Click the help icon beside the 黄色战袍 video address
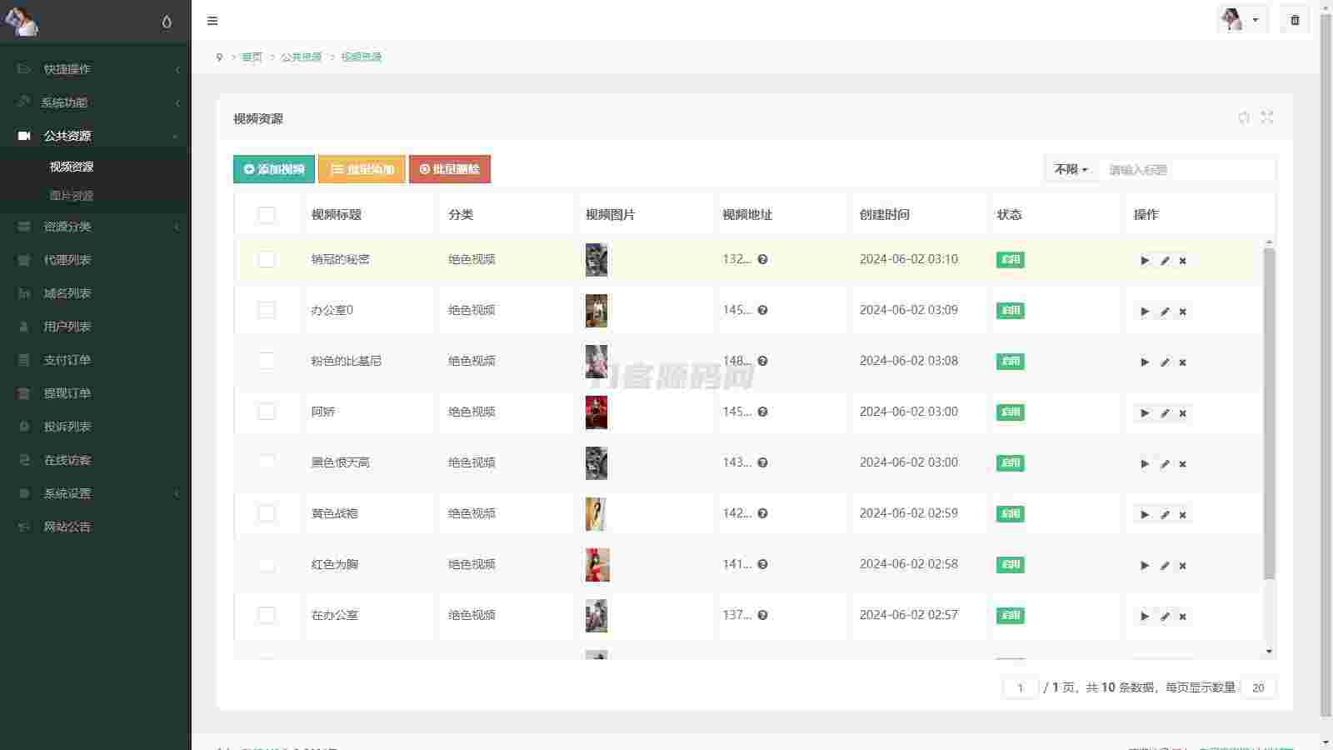 (x=762, y=514)
